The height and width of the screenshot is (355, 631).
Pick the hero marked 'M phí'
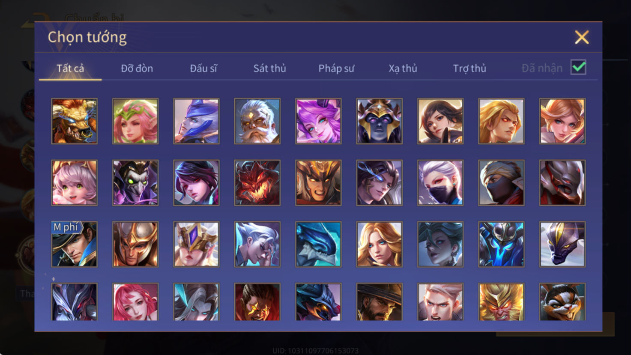tap(75, 245)
